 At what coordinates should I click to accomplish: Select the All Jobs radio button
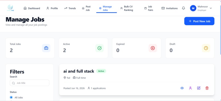tap(11, 97)
